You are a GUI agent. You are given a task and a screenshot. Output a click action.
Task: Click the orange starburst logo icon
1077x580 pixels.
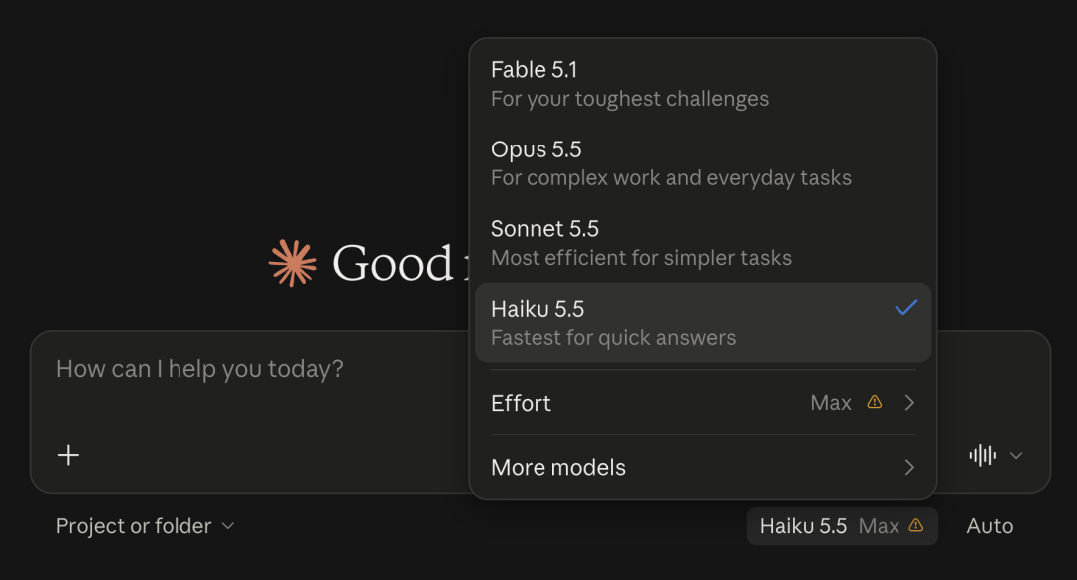(292, 263)
